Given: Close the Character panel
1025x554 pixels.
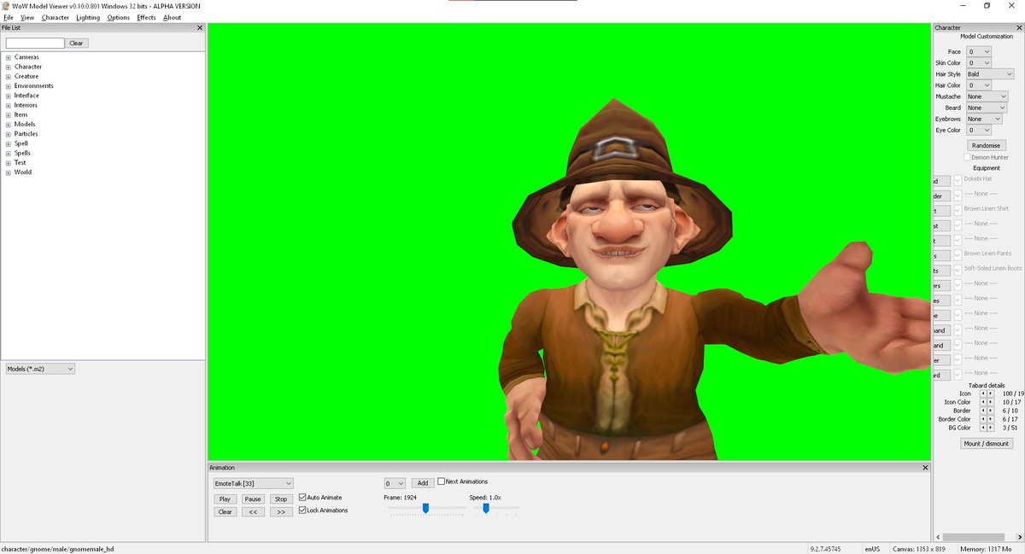Looking at the screenshot, I should tap(1019, 28).
